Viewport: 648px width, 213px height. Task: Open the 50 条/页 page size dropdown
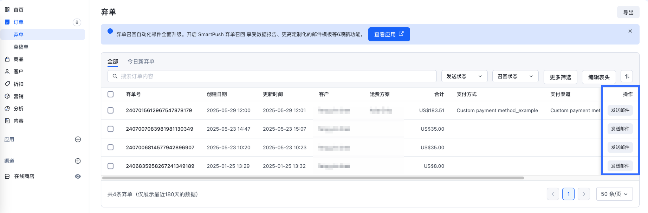point(614,194)
